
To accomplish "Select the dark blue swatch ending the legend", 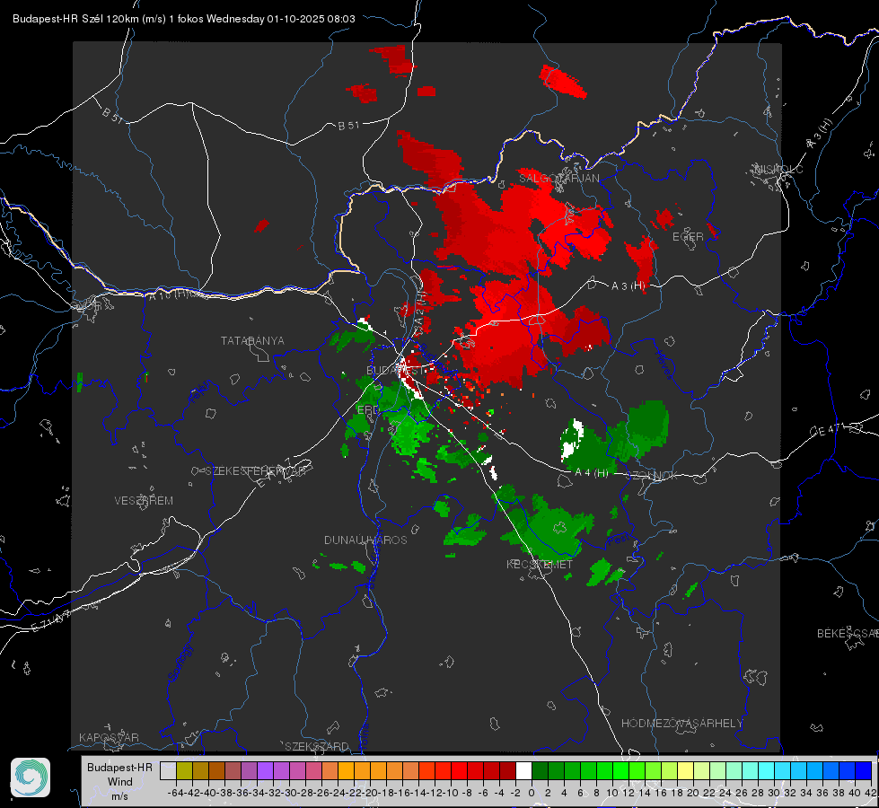I will coord(864,771).
